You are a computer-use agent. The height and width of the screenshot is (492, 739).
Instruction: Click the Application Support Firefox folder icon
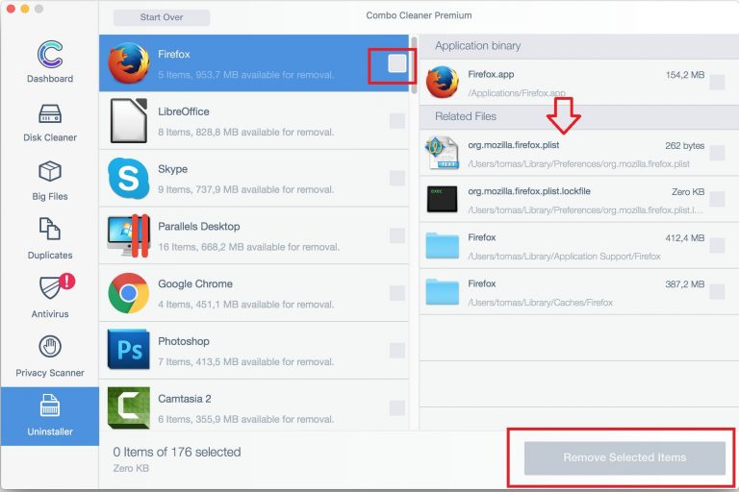[442, 245]
